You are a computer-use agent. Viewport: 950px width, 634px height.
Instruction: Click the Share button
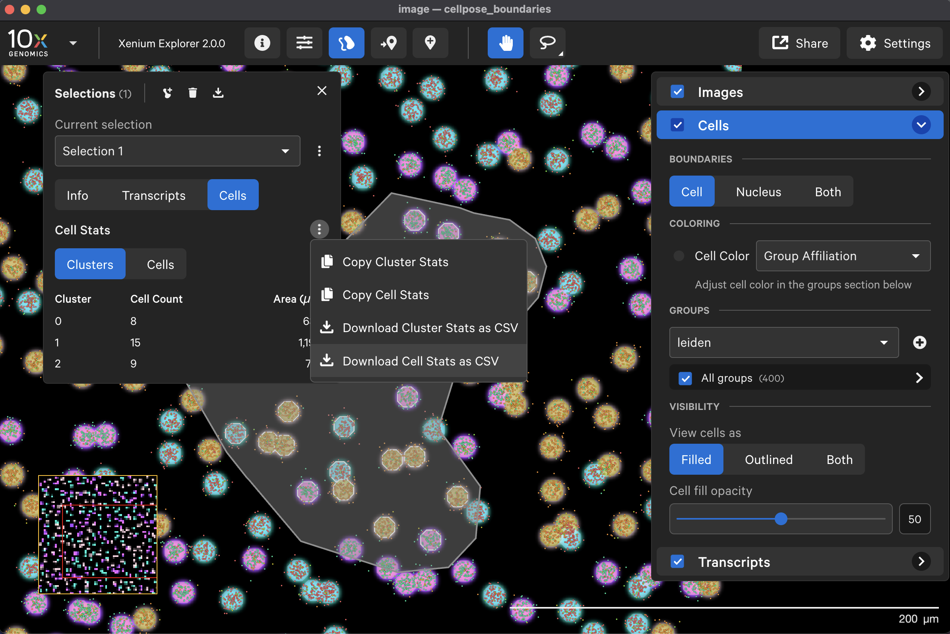[x=799, y=43]
